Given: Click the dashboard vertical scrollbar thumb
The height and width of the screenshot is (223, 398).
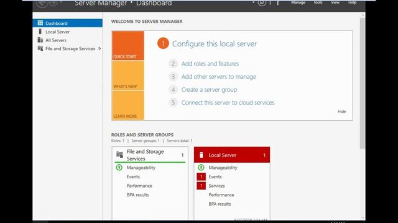Looking at the screenshot, I should (x=363, y=83).
